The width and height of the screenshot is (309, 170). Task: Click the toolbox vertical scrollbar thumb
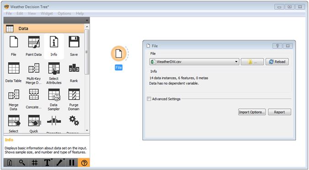87,52
